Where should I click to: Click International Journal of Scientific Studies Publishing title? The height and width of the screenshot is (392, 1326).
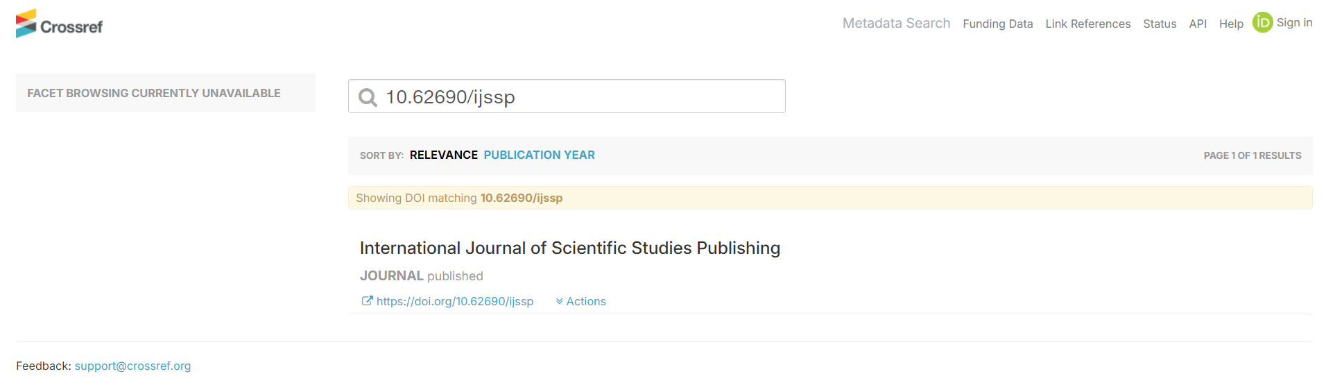pyautogui.click(x=569, y=248)
